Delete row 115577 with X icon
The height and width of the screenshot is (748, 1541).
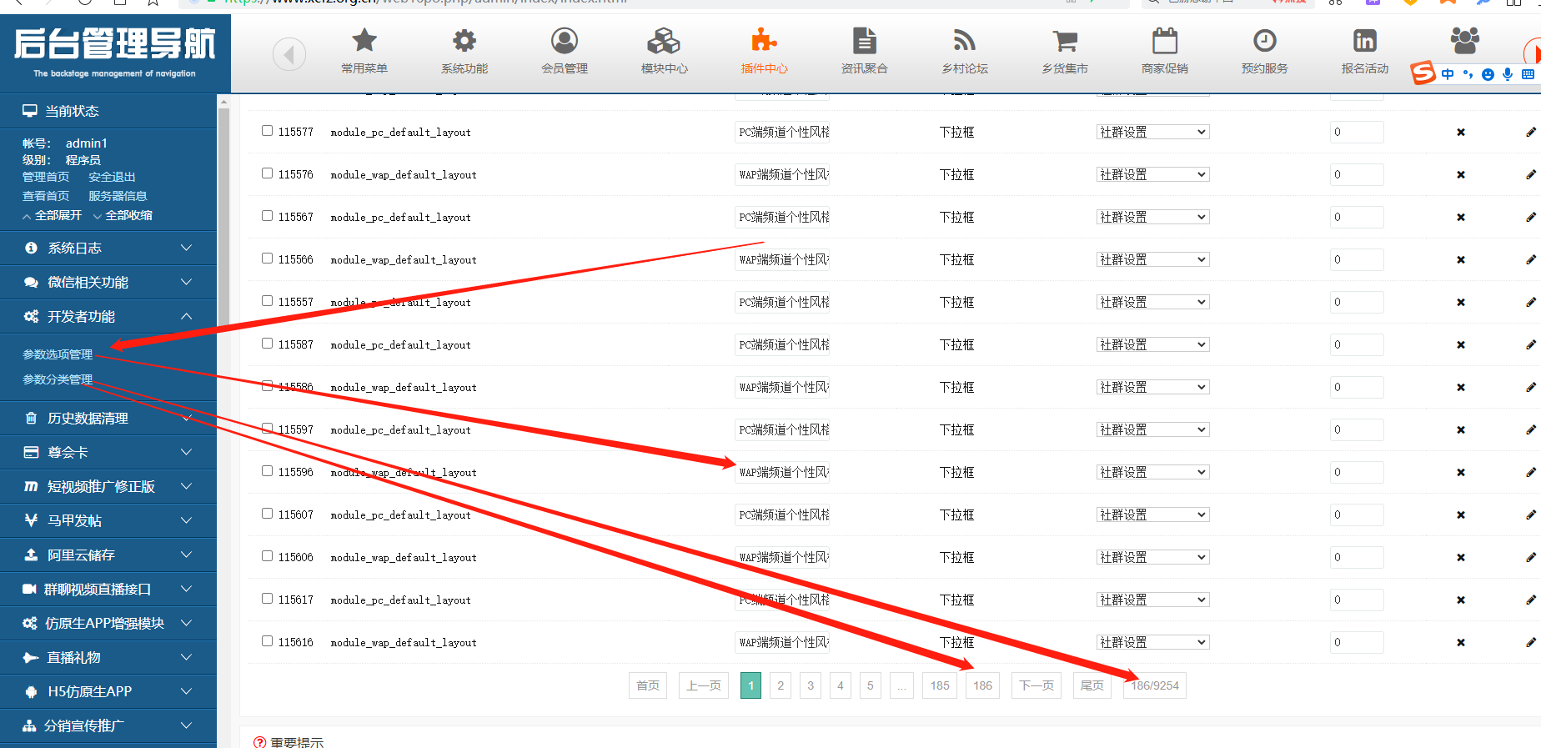pyautogui.click(x=1460, y=133)
